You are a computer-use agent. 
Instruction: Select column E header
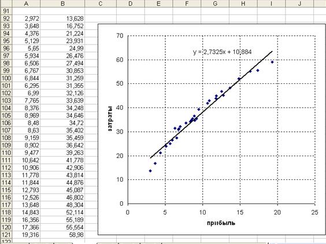(158, 3)
